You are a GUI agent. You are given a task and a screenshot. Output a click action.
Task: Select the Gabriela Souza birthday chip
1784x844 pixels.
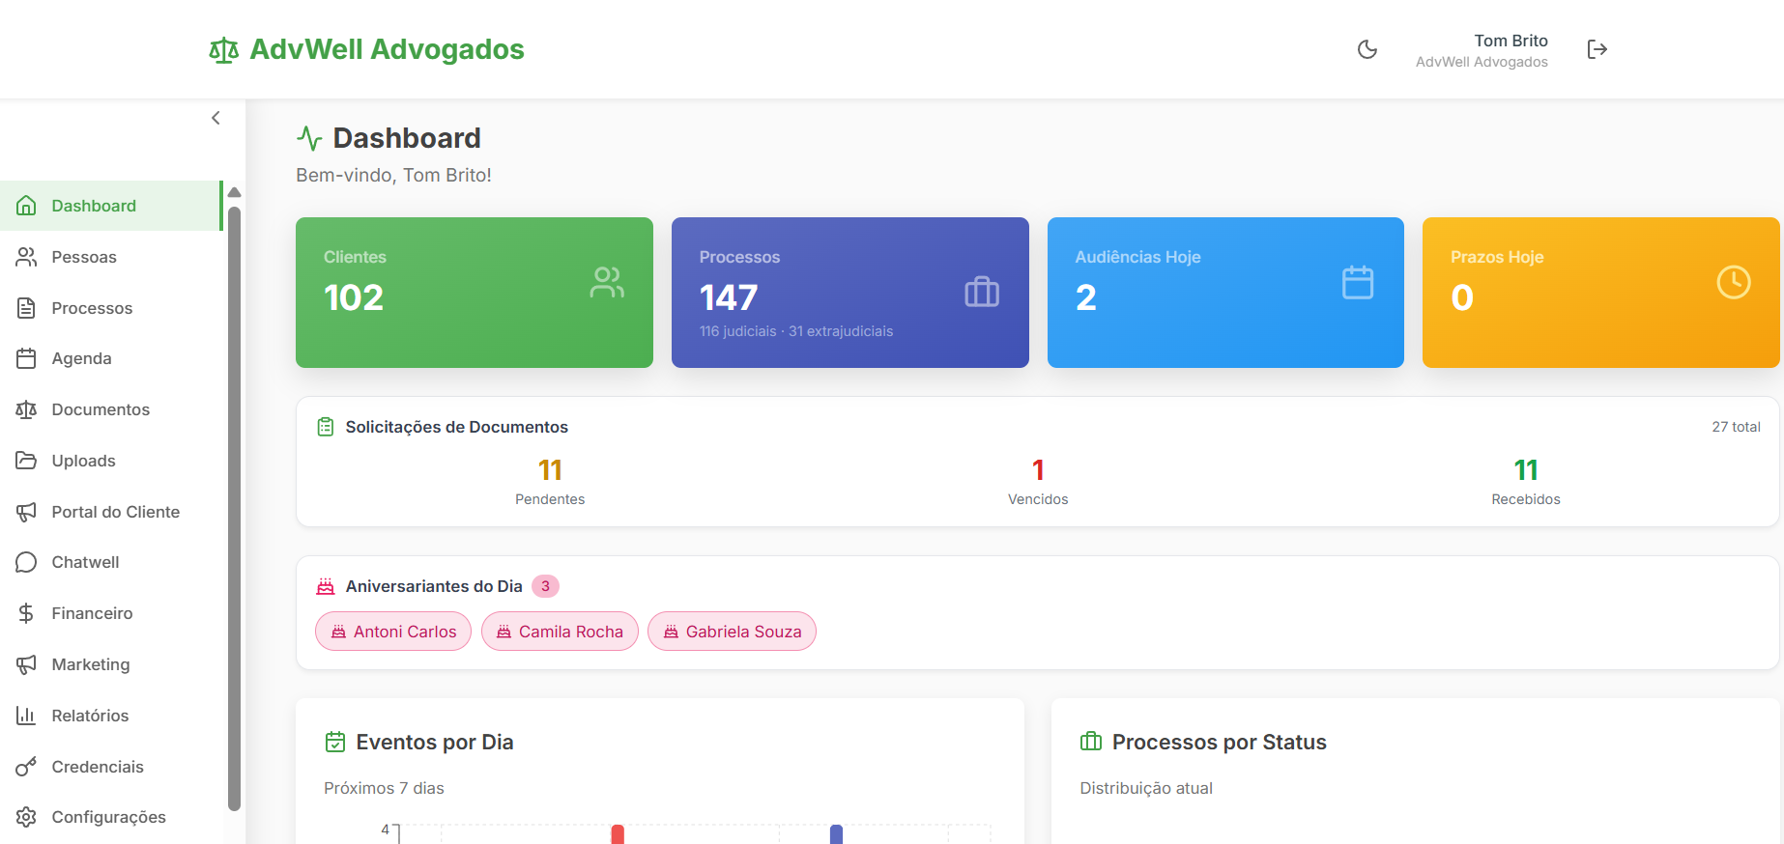click(x=732, y=632)
